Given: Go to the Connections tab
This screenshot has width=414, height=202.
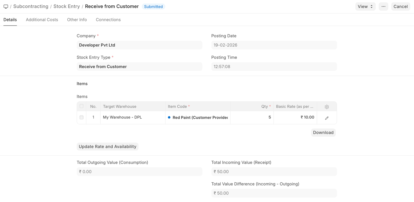Looking at the screenshot, I should pos(108,20).
